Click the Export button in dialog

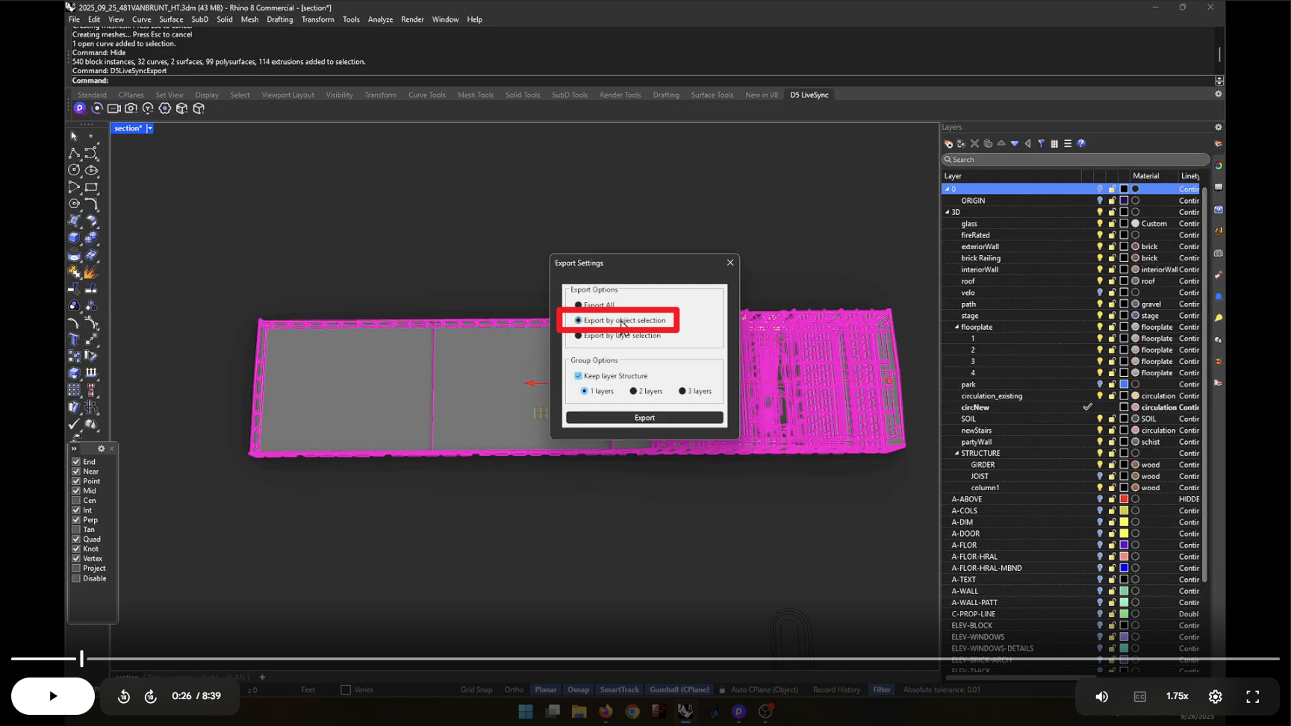point(644,418)
